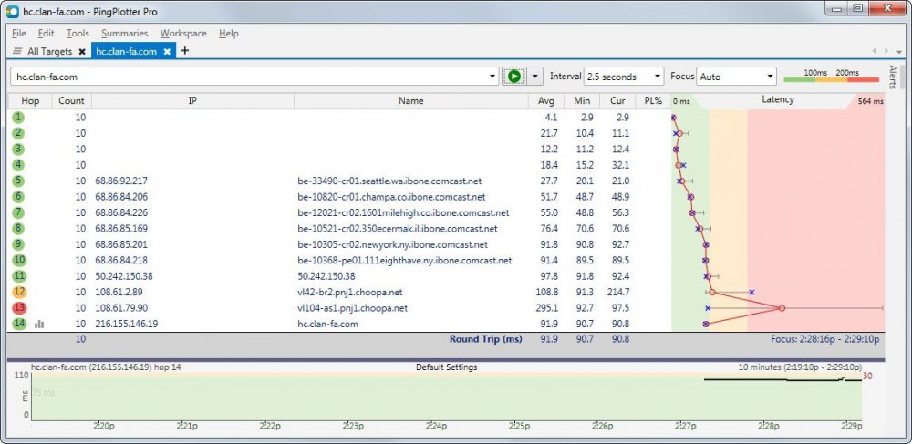The height and width of the screenshot is (444, 912).
Task: Click be-10820-cr01.champa.co.ibone.comcast.net name
Action: click(x=391, y=197)
